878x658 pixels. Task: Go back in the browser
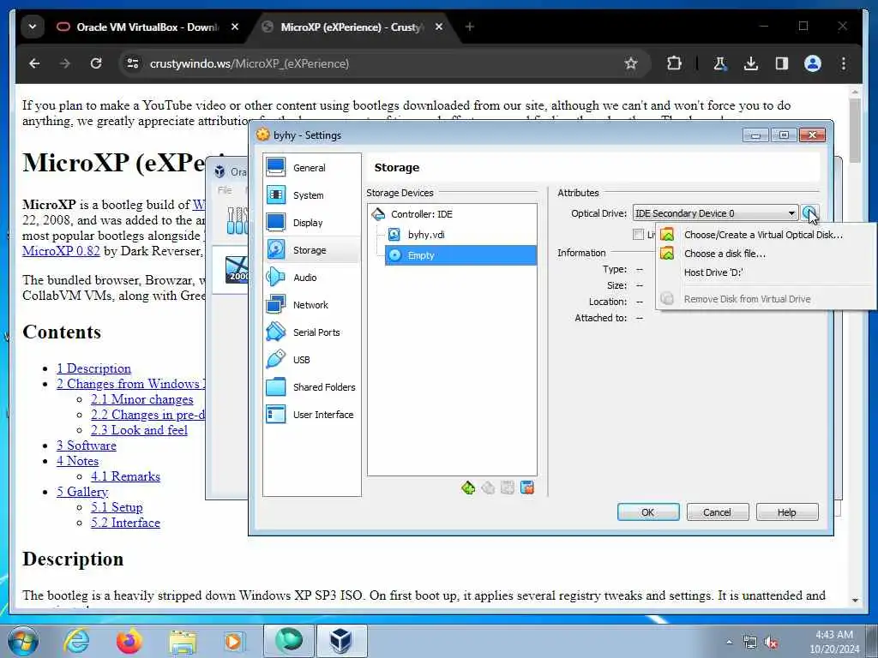pos(34,63)
